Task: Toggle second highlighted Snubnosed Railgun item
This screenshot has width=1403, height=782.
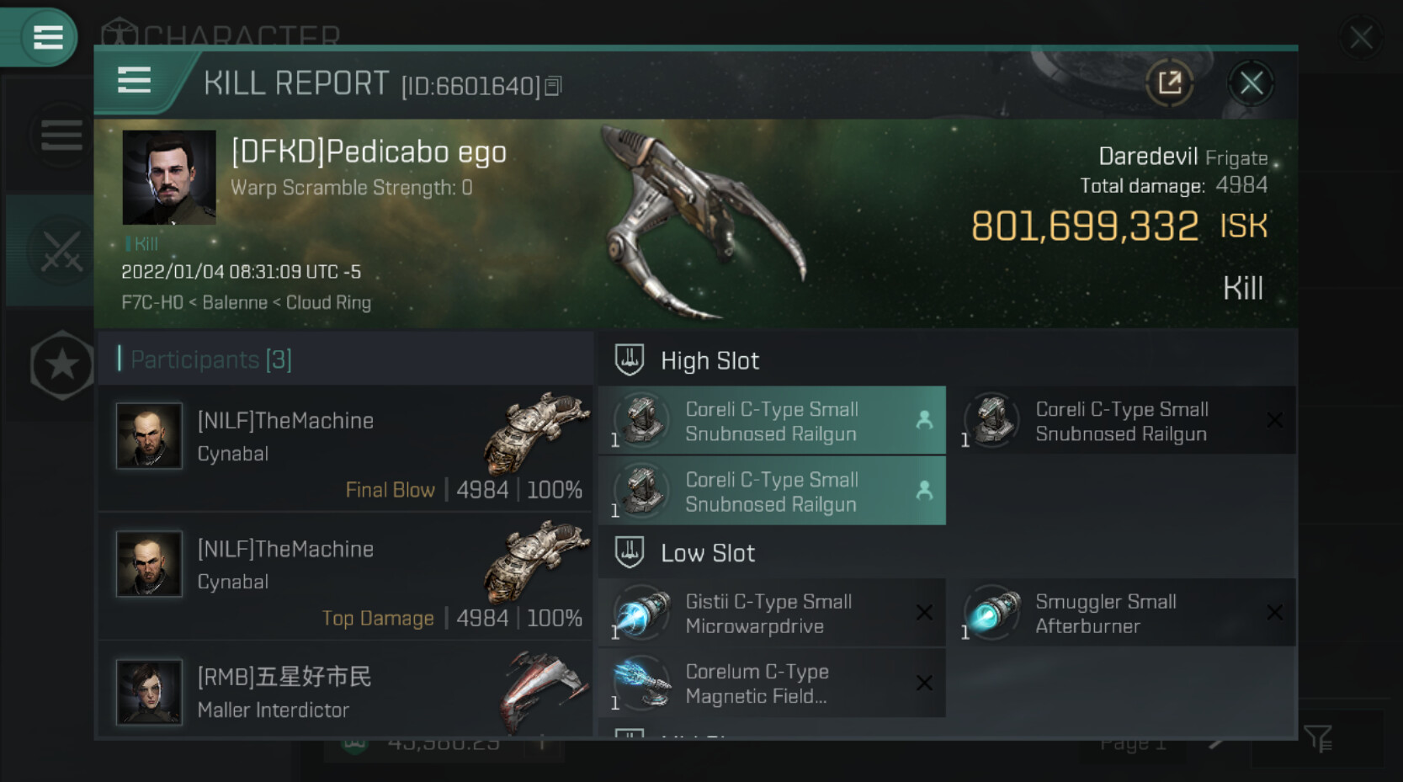Action: point(772,492)
